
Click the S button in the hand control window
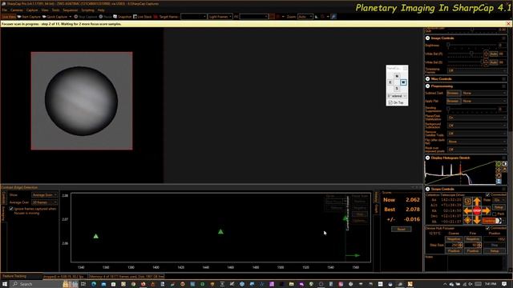click(x=397, y=89)
